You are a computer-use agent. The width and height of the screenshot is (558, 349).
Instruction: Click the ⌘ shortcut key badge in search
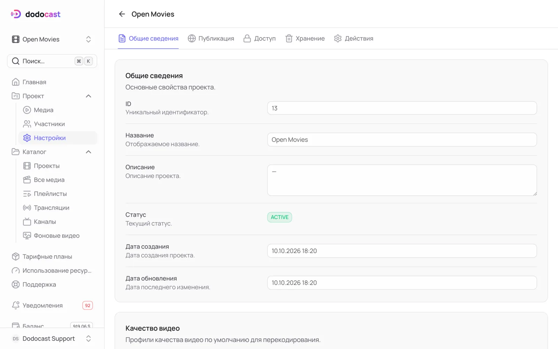click(79, 61)
